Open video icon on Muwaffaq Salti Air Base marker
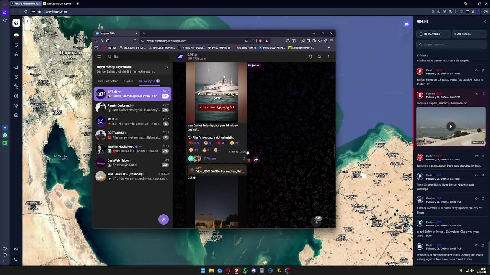 477,70
